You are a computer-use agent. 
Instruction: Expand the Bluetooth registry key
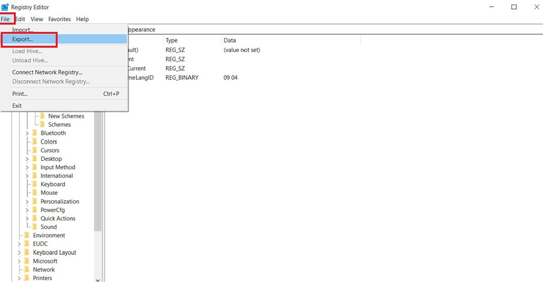coord(27,133)
